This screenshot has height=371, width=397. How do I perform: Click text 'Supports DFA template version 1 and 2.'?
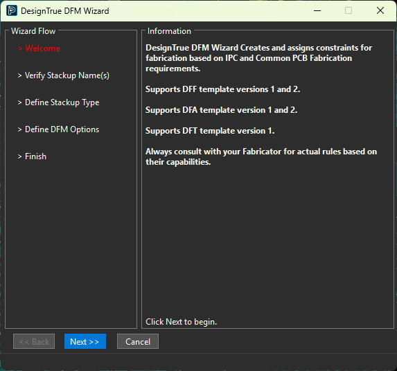coord(221,110)
